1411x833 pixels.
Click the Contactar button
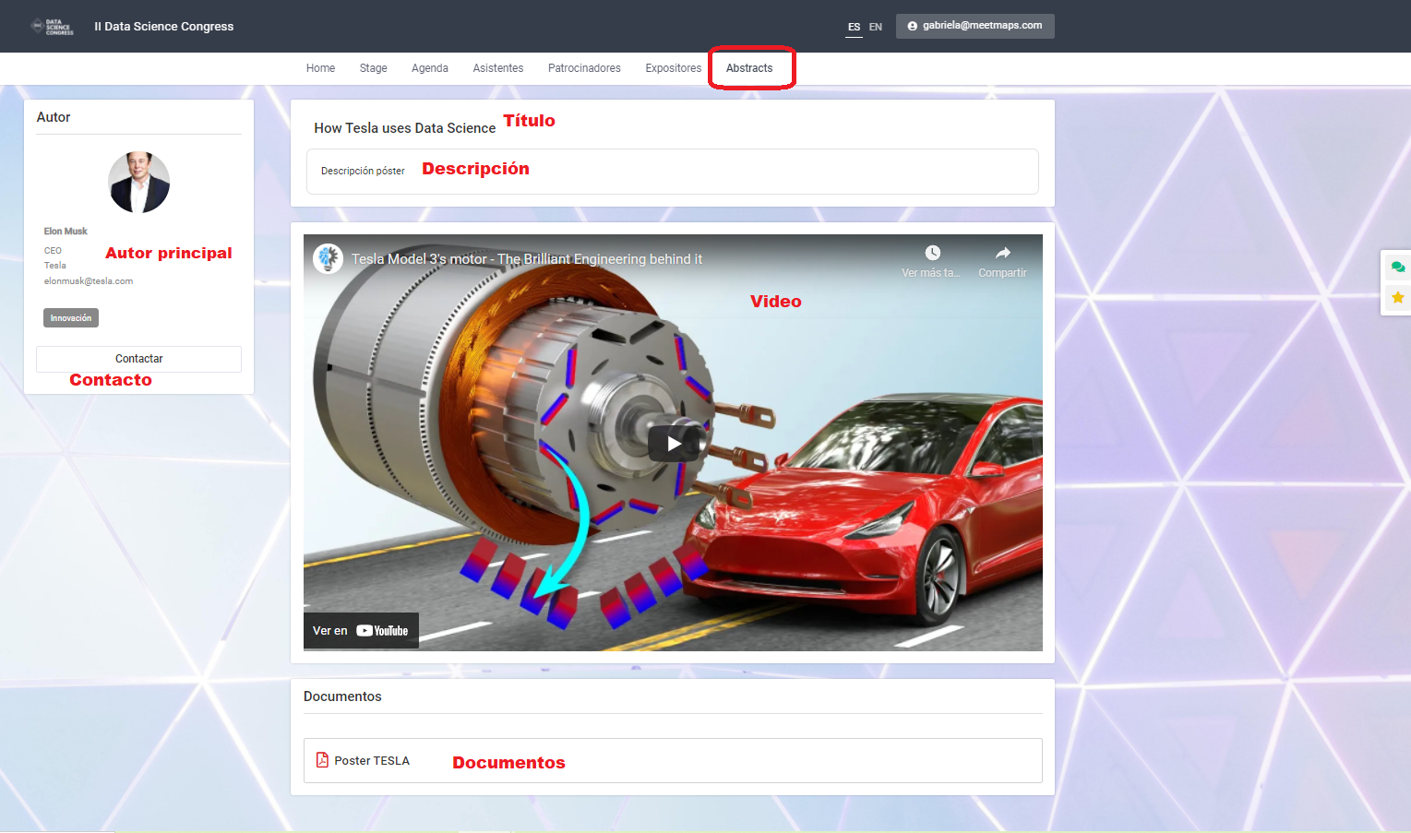138,359
